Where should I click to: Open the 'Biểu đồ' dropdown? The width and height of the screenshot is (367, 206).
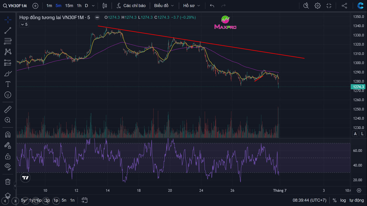(x=164, y=6)
